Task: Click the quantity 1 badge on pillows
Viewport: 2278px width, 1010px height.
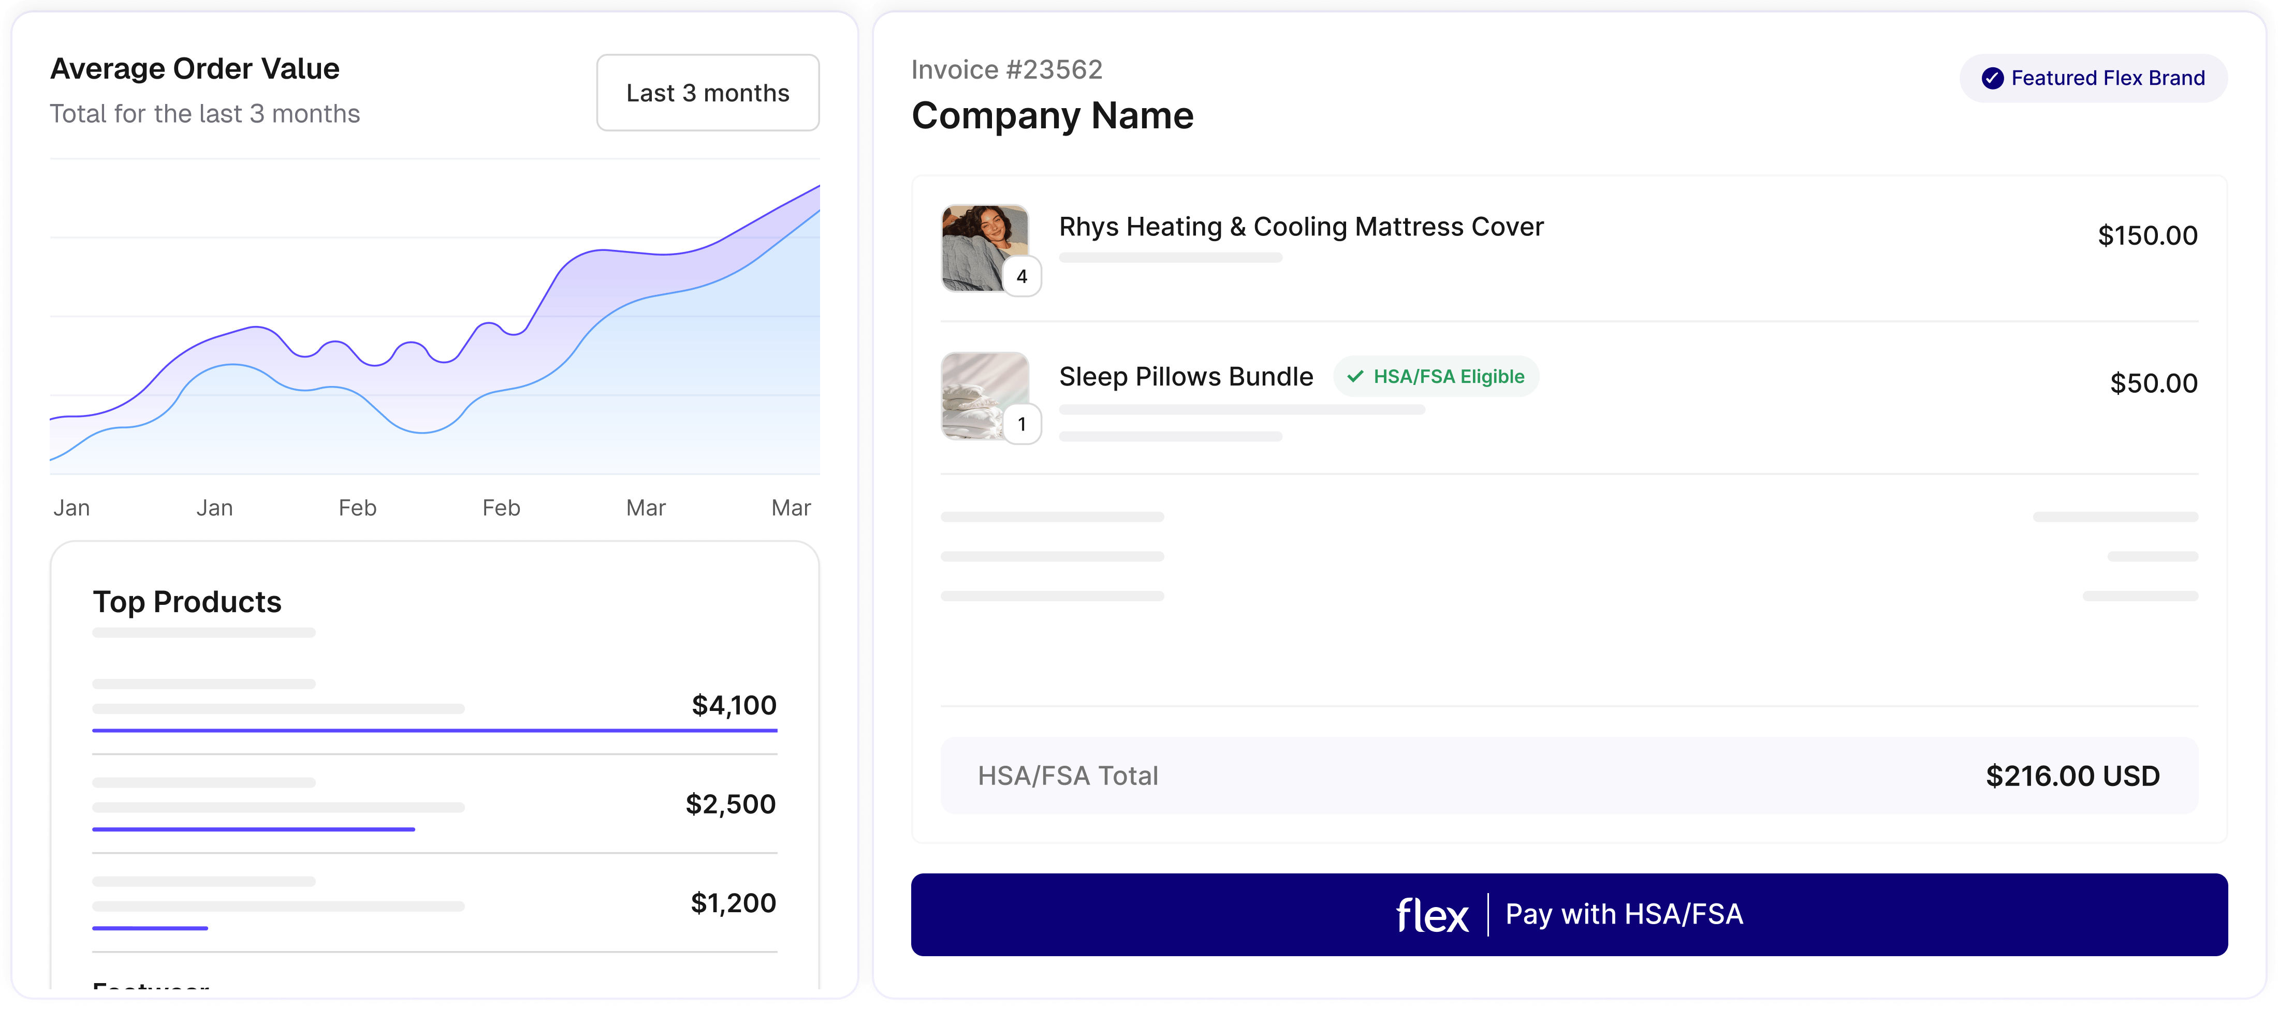Action: point(1021,424)
